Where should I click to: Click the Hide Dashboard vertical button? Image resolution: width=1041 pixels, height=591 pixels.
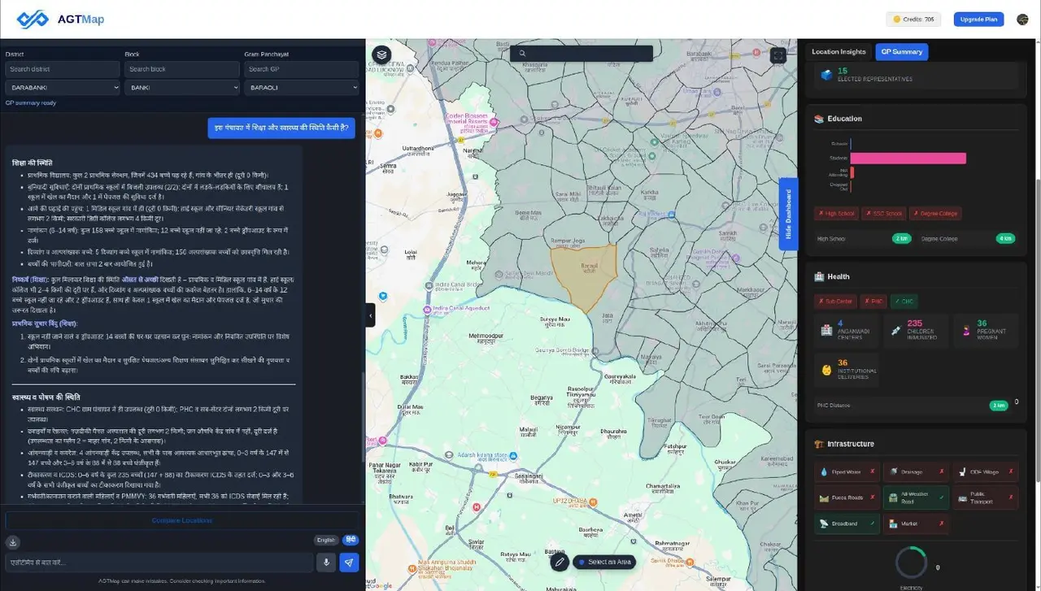tap(788, 214)
